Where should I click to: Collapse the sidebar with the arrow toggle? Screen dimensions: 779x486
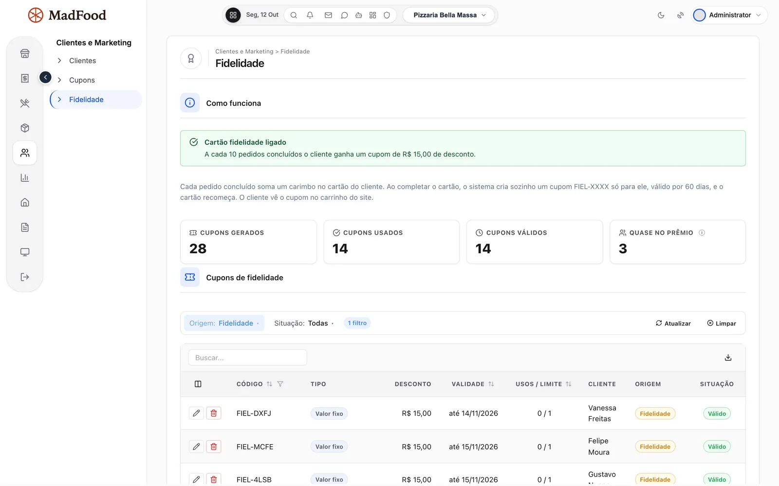(45, 77)
